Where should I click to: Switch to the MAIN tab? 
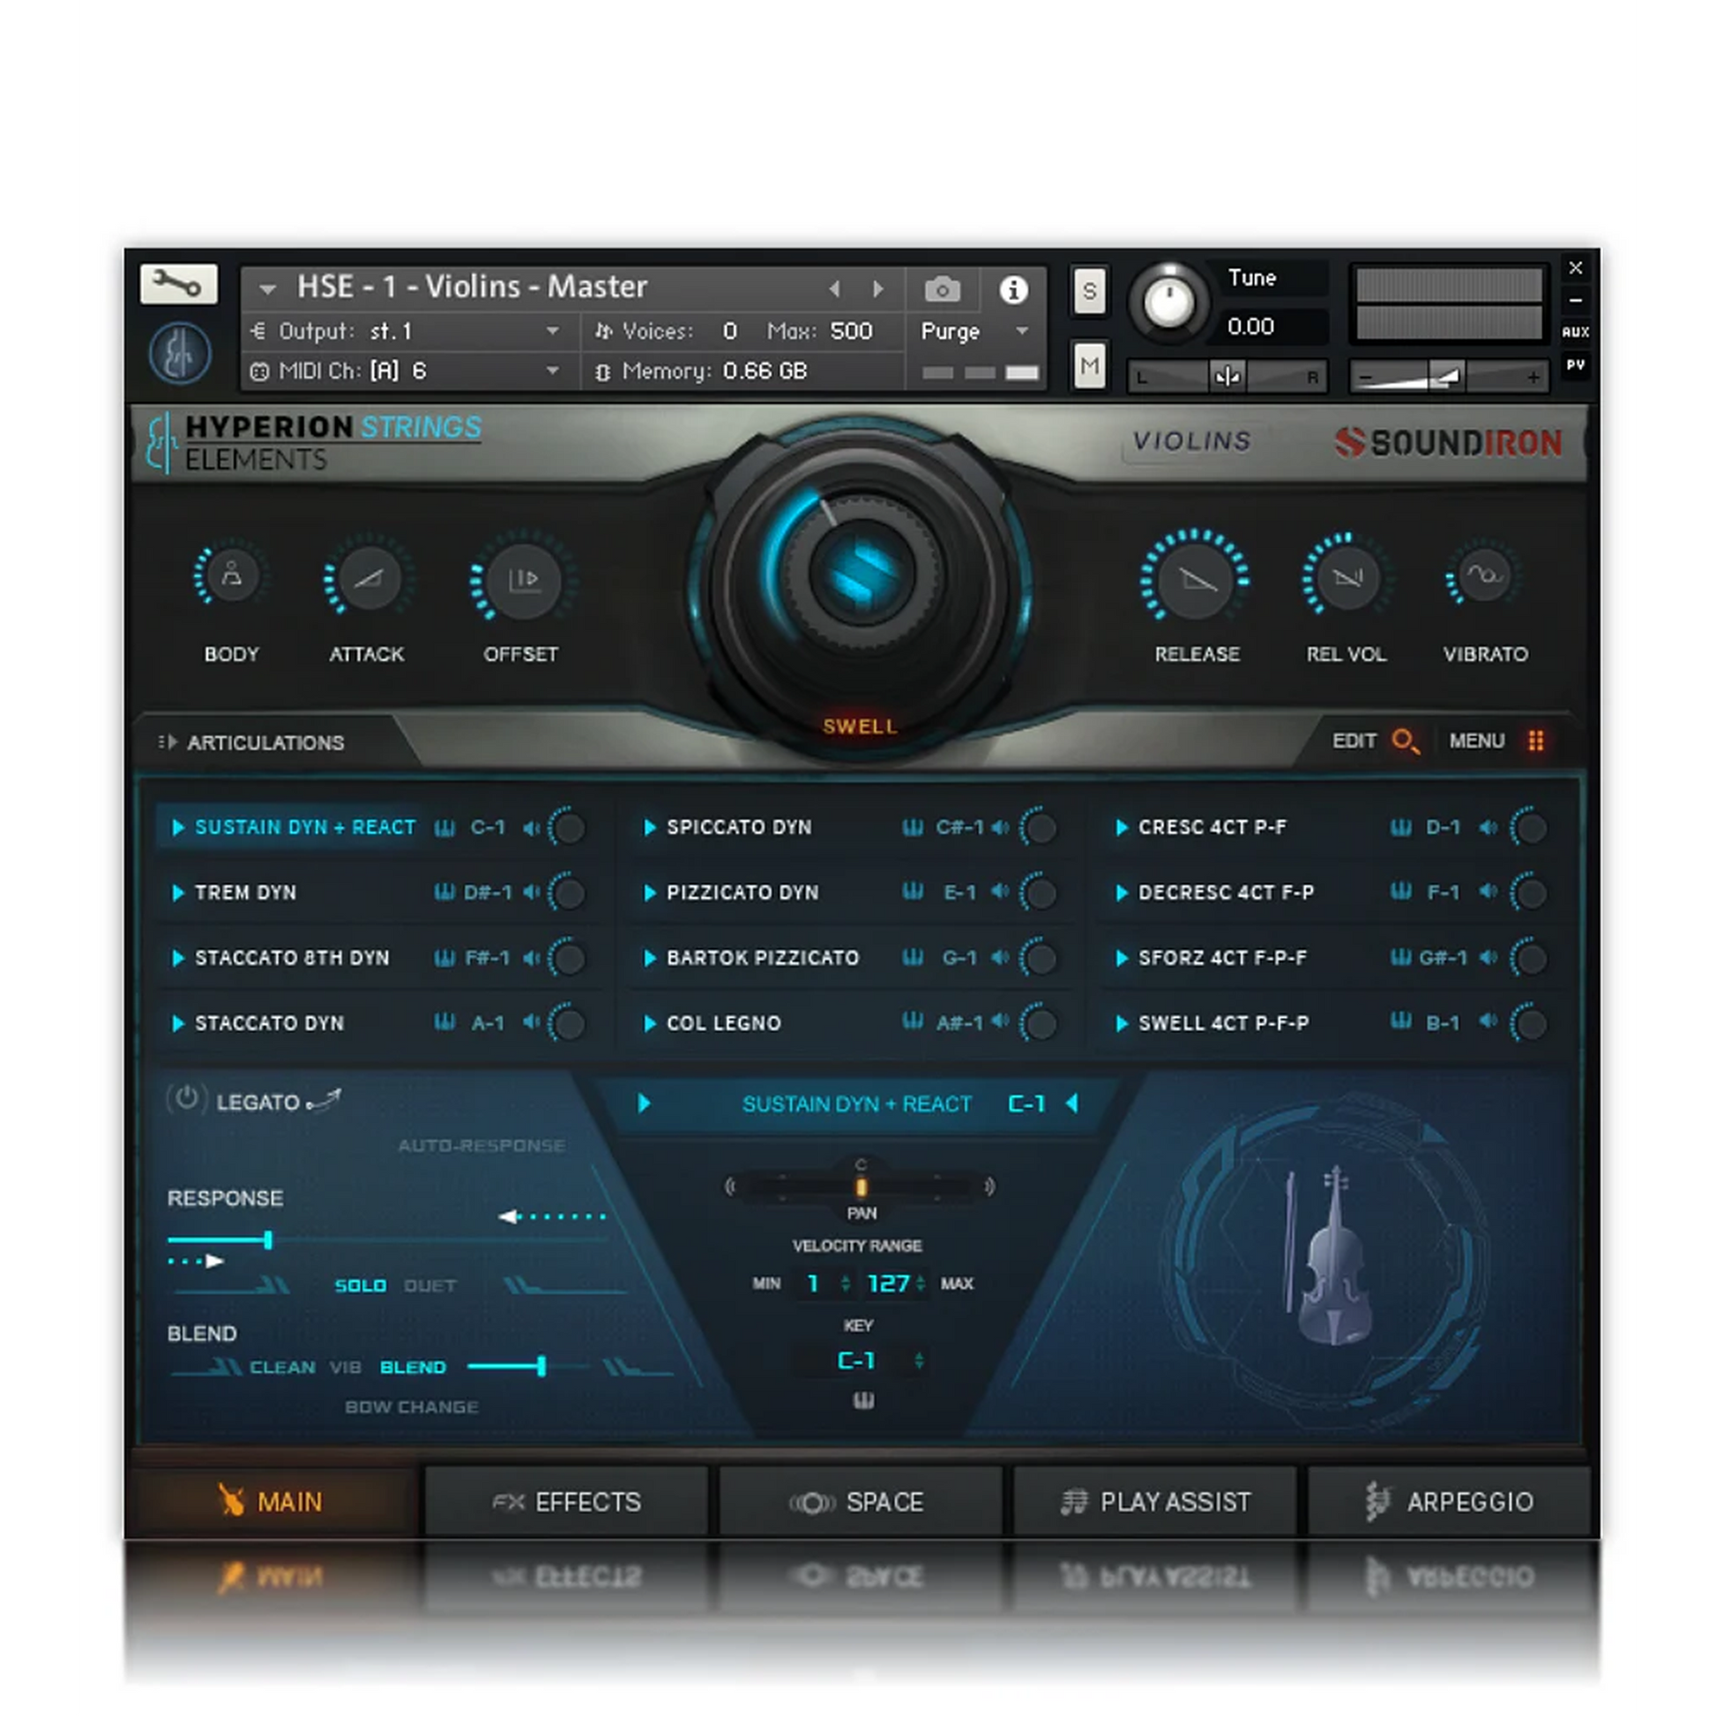(x=274, y=1502)
